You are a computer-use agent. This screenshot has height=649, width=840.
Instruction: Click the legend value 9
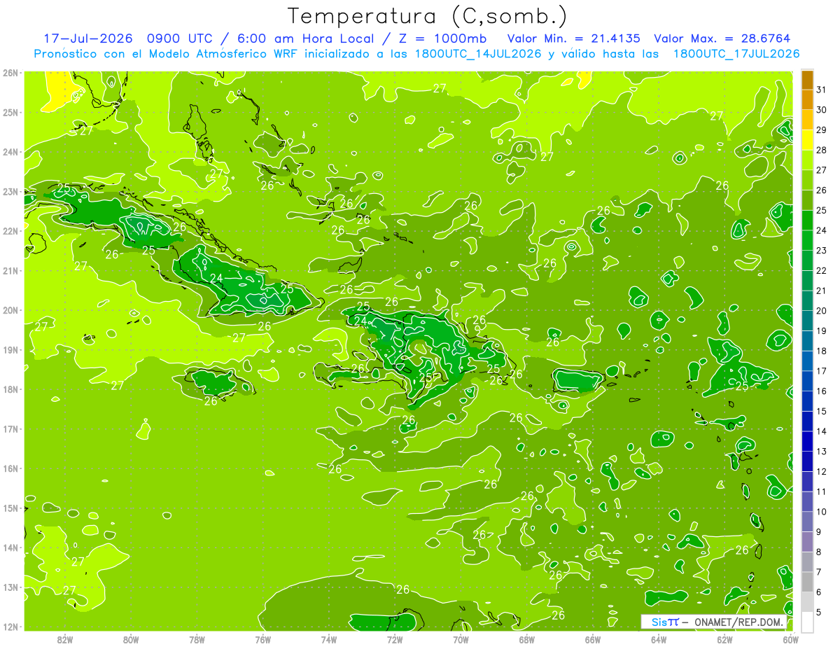coord(818,532)
